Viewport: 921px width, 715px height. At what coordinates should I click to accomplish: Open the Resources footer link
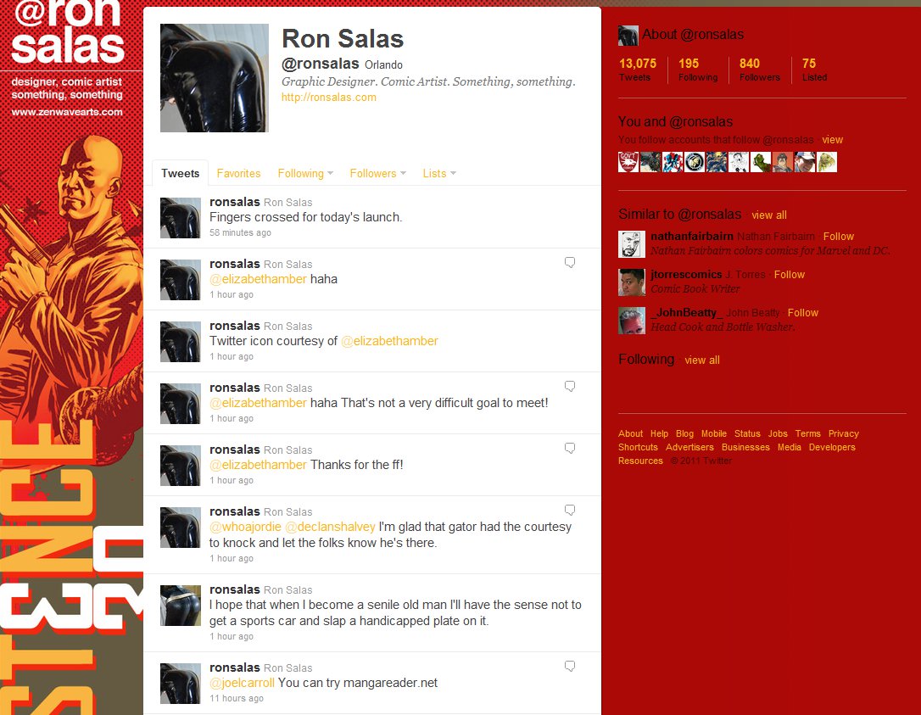pyautogui.click(x=640, y=461)
